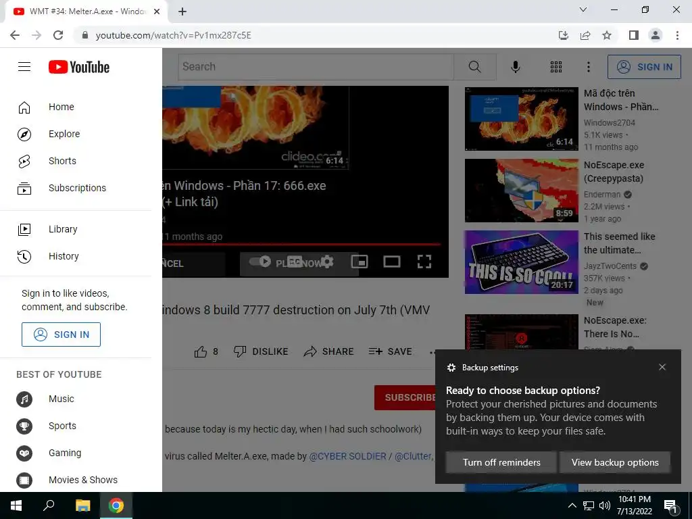Click the Home house icon
This screenshot has width=692, height=519.
pos(24,107)
